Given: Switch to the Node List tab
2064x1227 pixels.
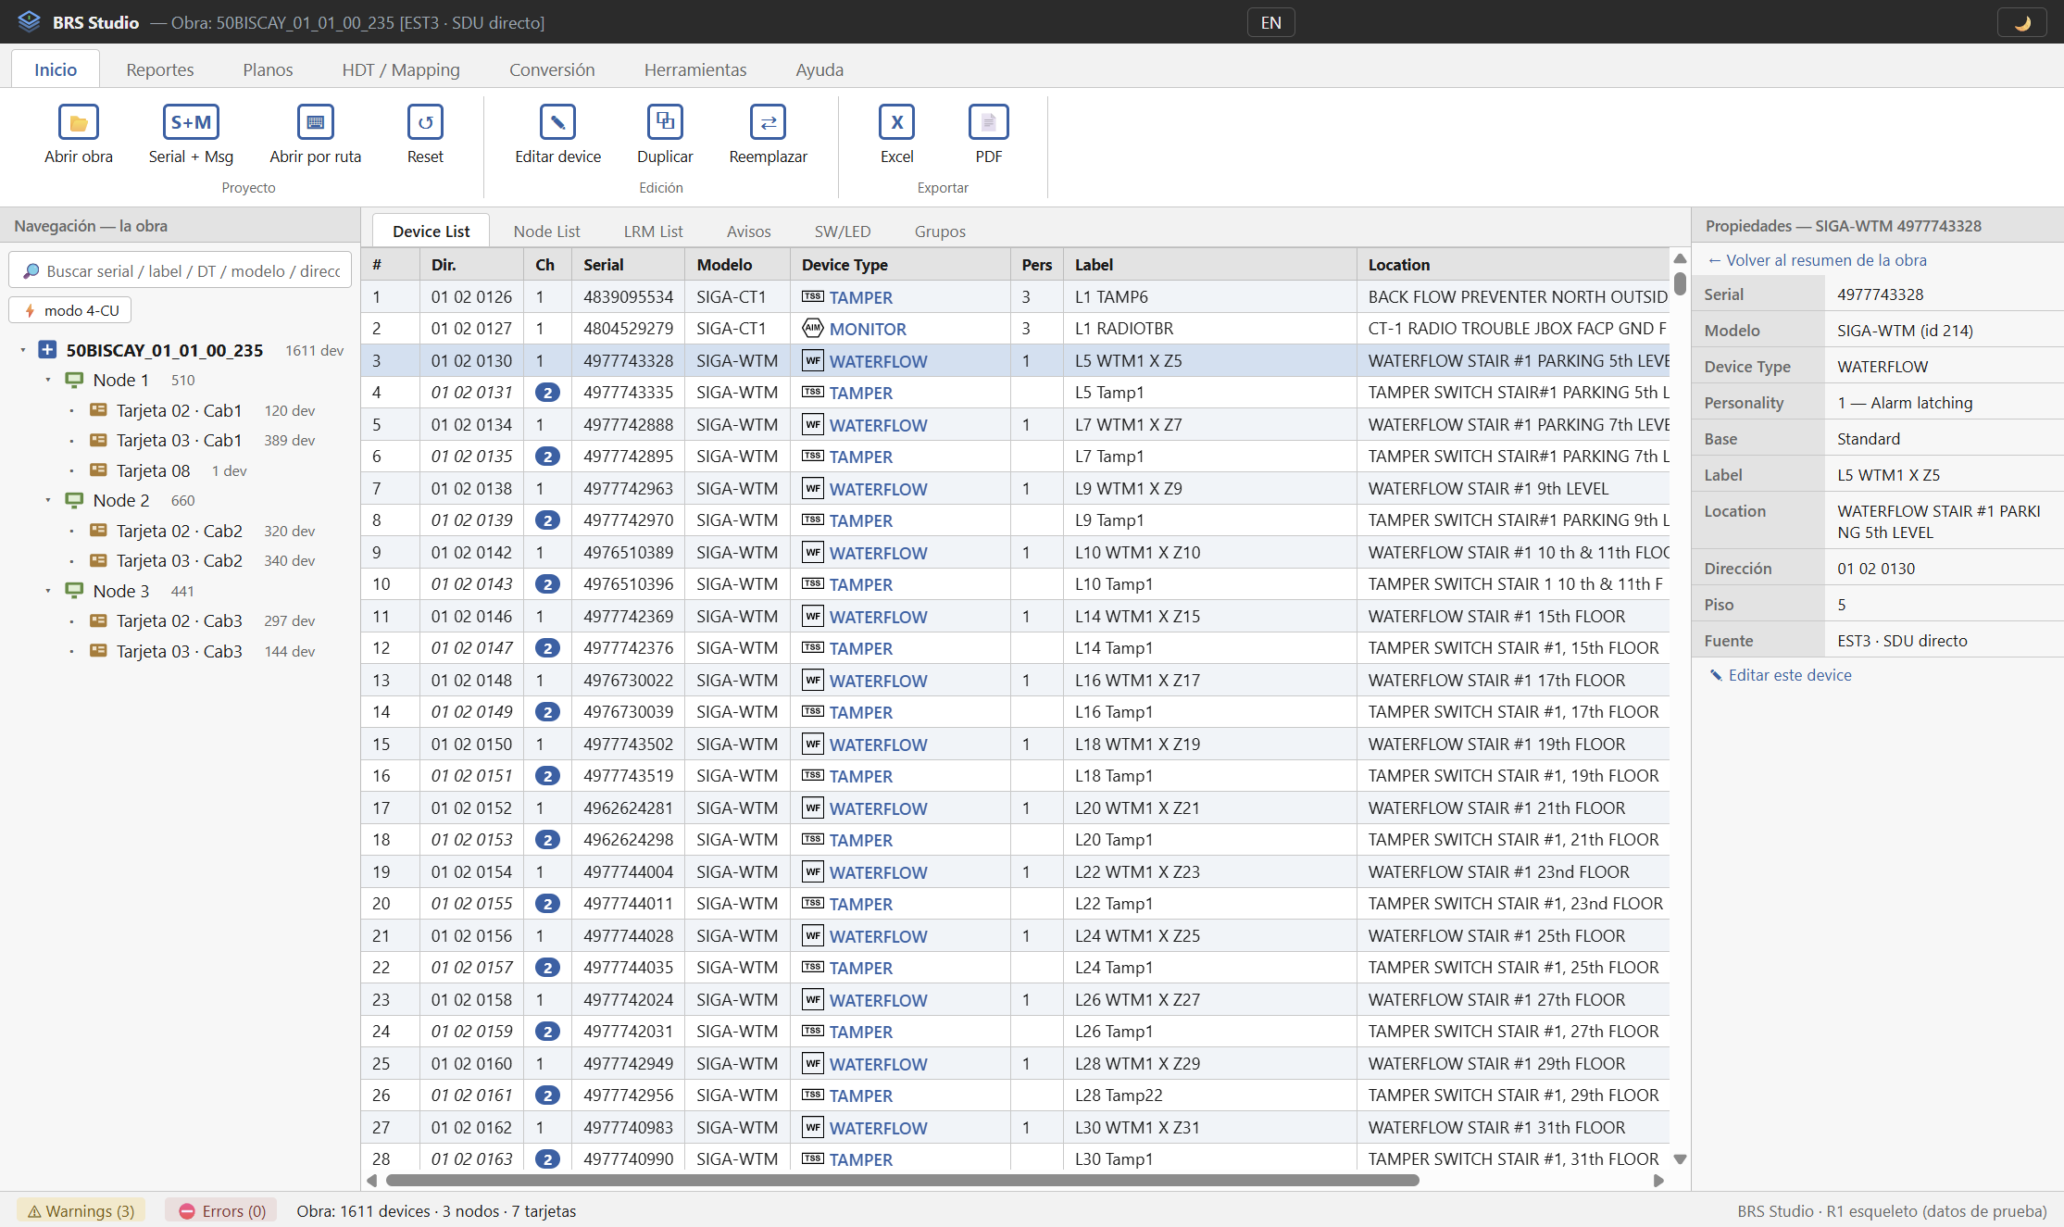Looking at the screenshot, I should 546,231.
